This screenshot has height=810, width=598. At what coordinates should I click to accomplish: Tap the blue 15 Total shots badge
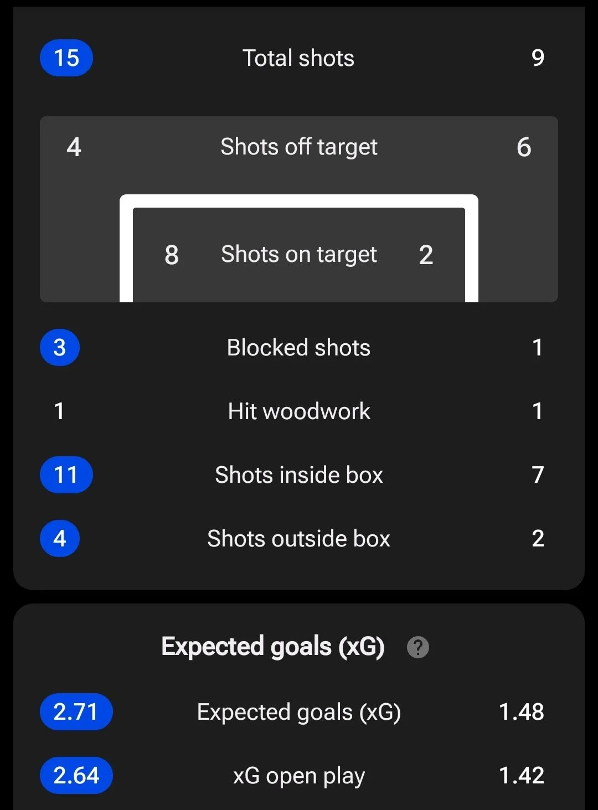66,58
